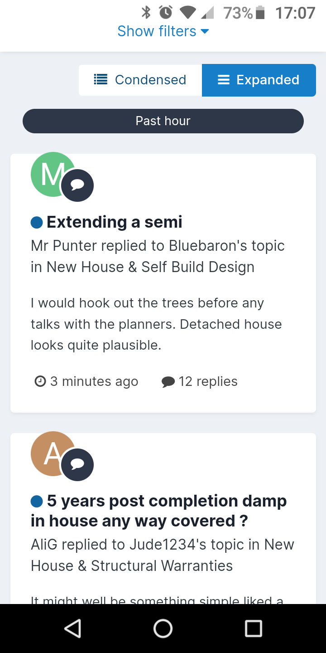Click unread dot beside Extending a semi

point(37,222)
